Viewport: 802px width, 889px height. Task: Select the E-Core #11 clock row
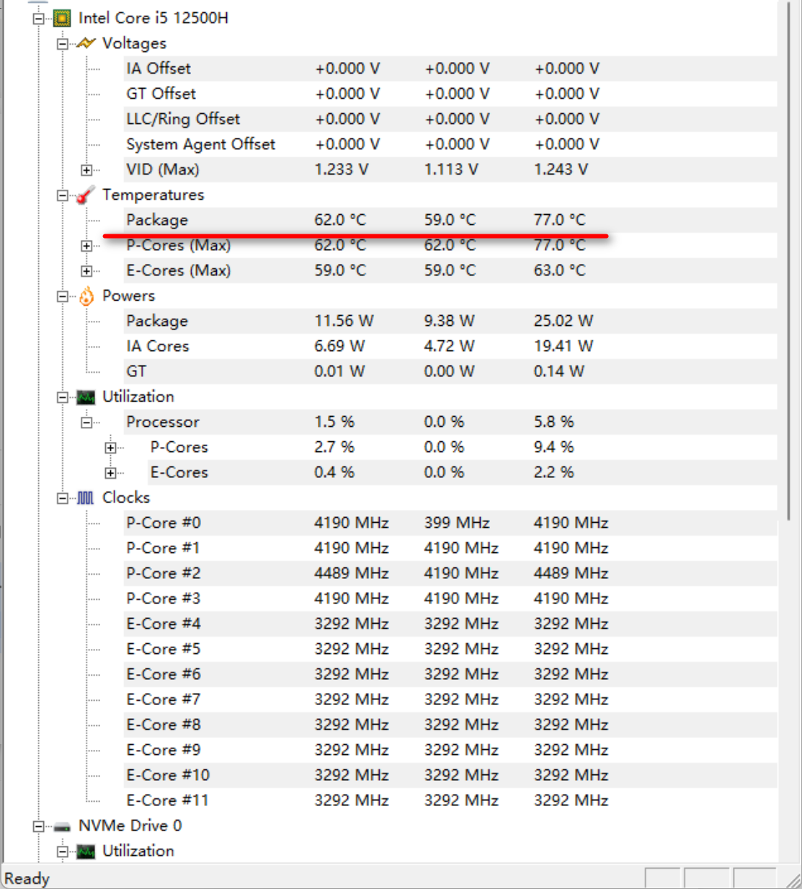(x=451, y=800)
